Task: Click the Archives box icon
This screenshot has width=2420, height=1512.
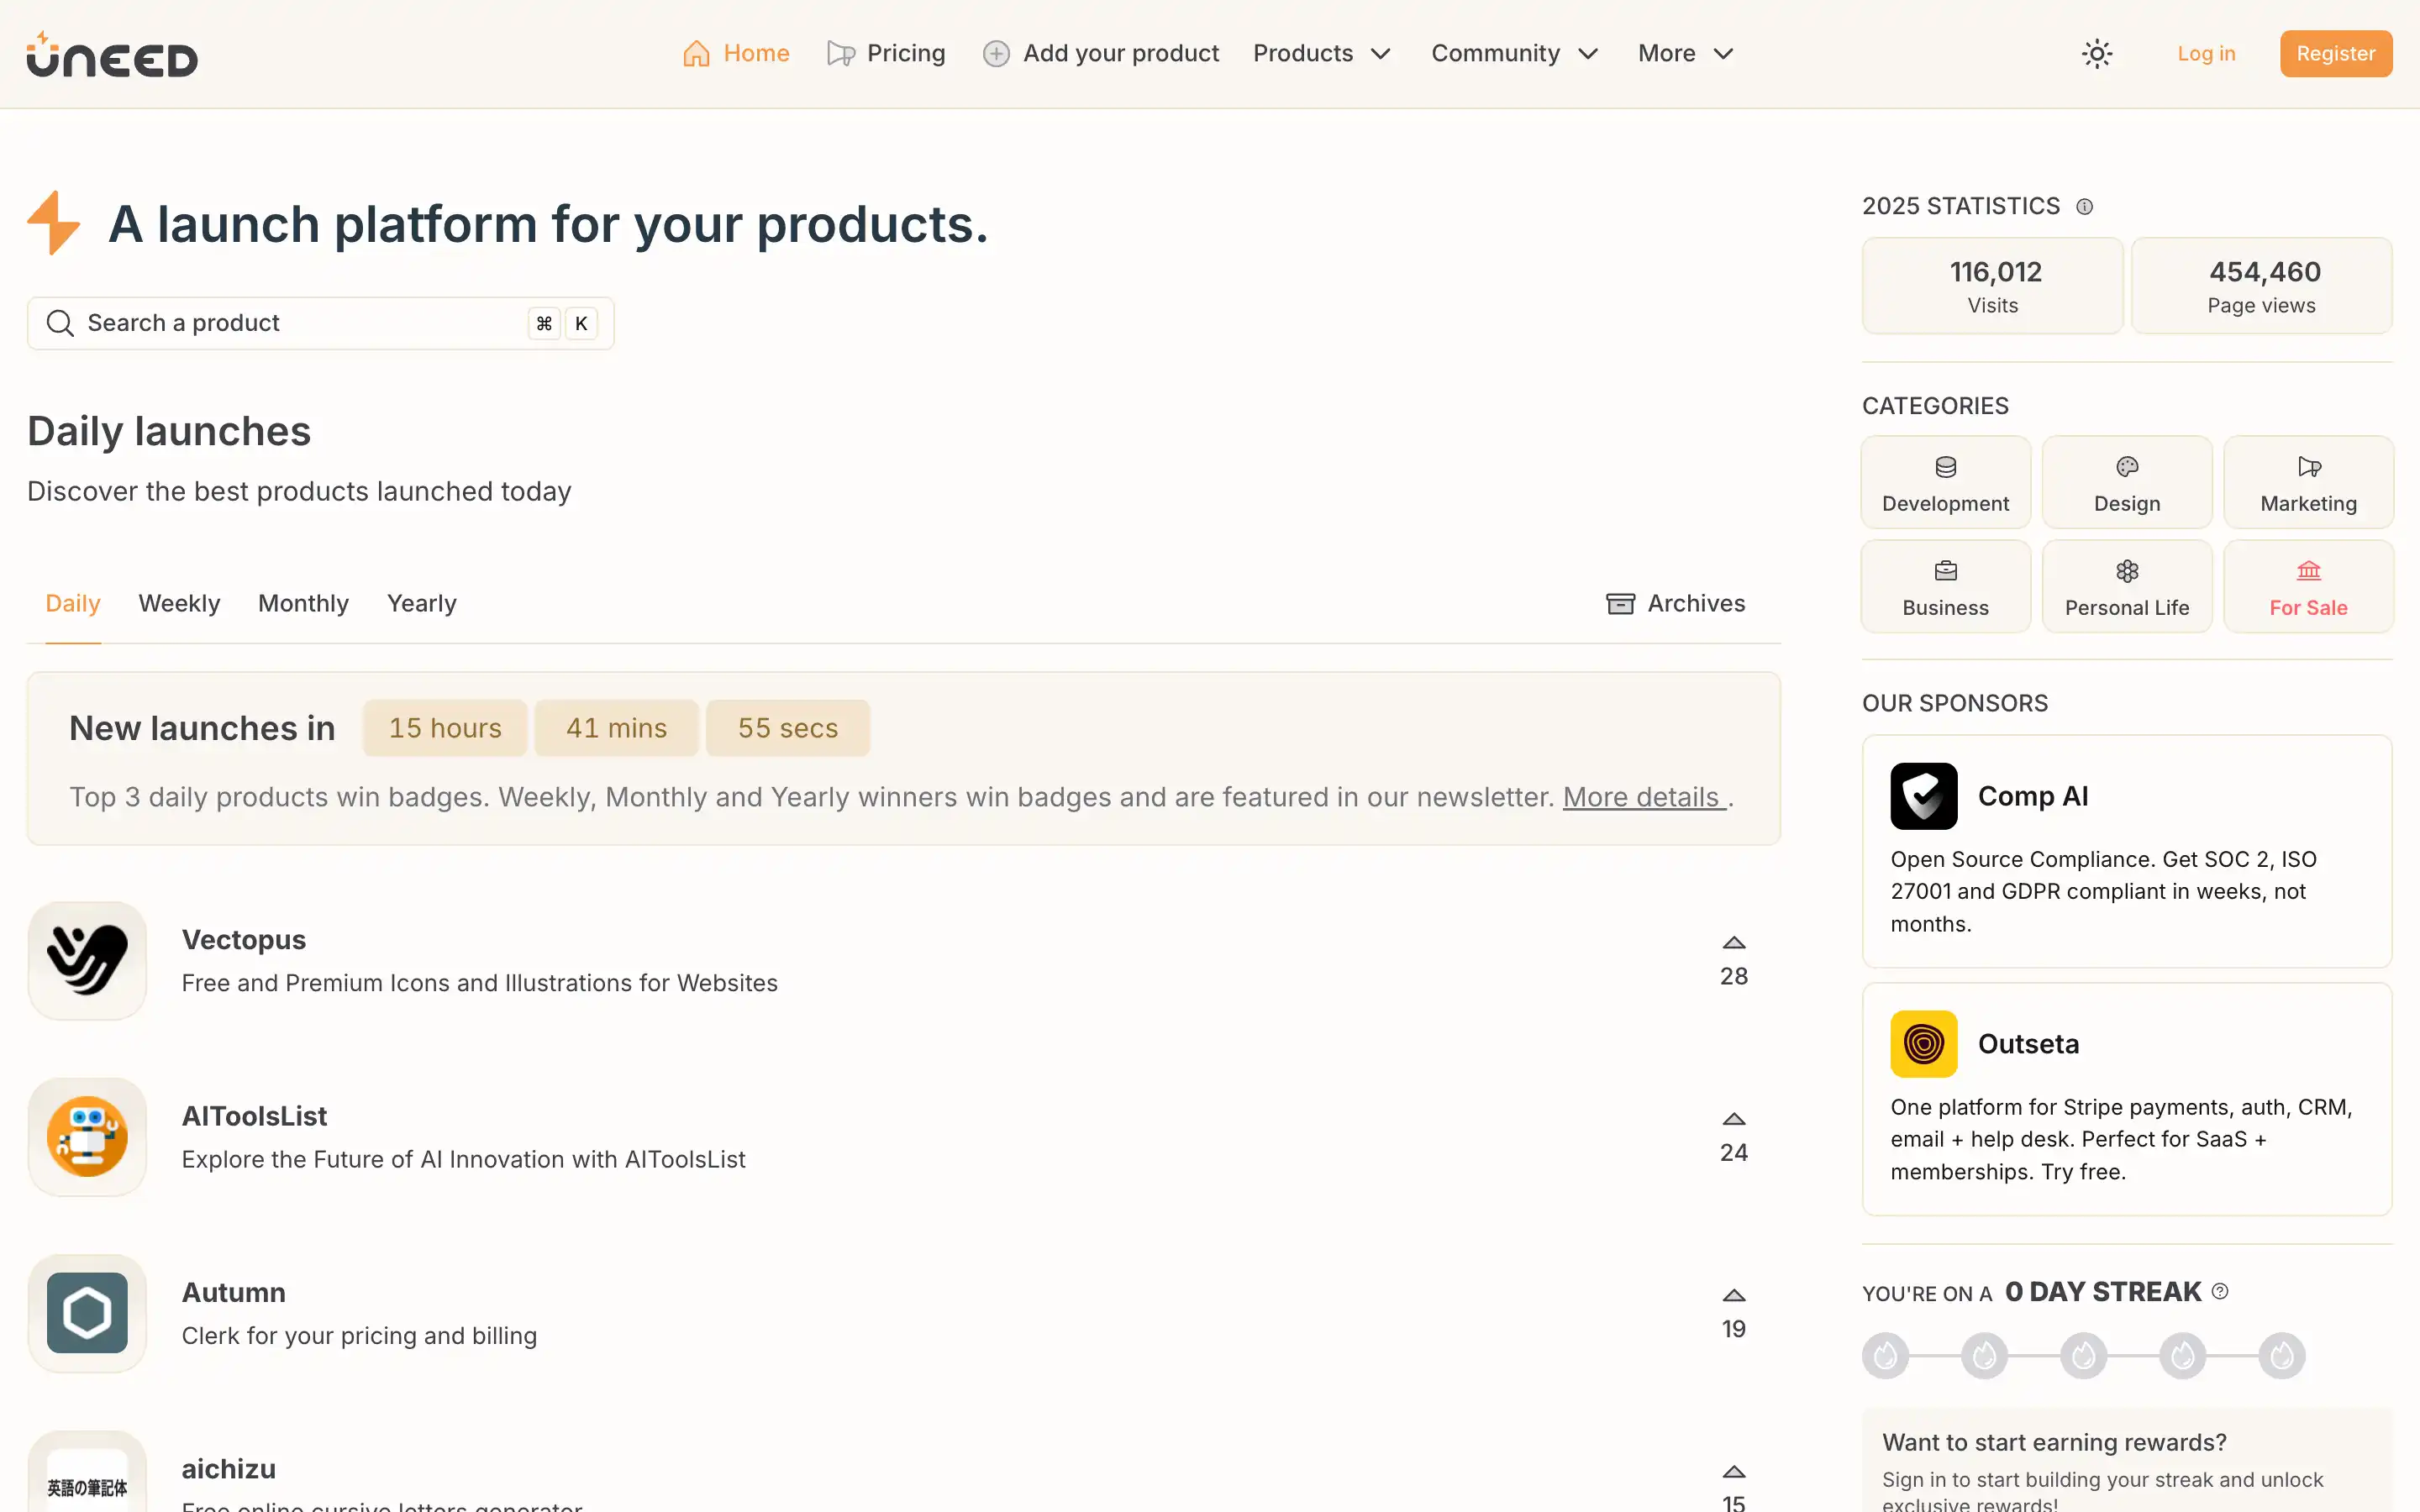Action: tap(1620, 604)
